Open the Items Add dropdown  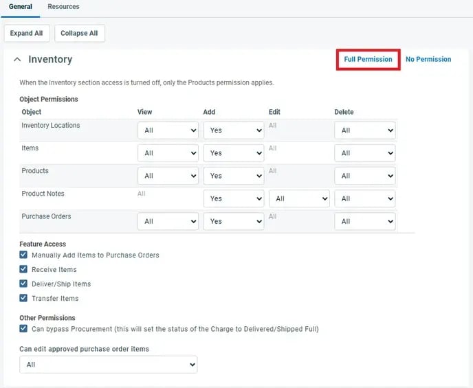pos(233,153)
